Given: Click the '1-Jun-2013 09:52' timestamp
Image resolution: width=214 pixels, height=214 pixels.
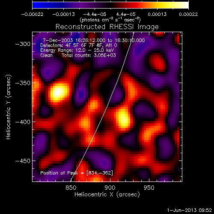Looking at the screenshot, I should 190,210.
